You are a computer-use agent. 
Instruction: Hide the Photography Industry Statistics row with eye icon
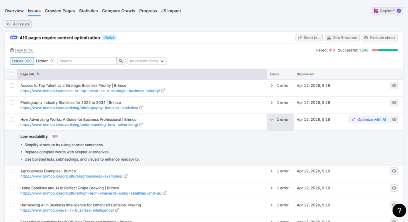[394, 102]
